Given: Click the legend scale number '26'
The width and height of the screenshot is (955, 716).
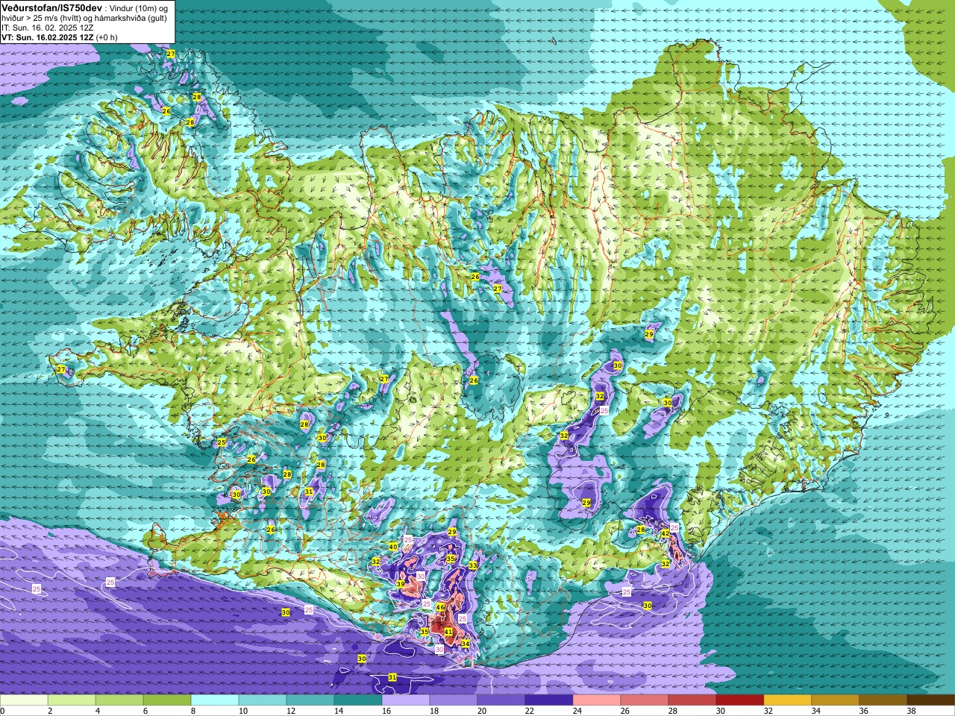Looking at the screenshot, I should click(625, 711).
